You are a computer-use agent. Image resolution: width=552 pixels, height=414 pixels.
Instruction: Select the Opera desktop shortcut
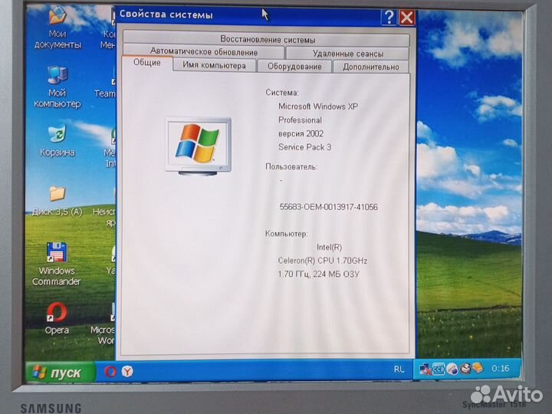pyautogui.click(x=57, y=313)
